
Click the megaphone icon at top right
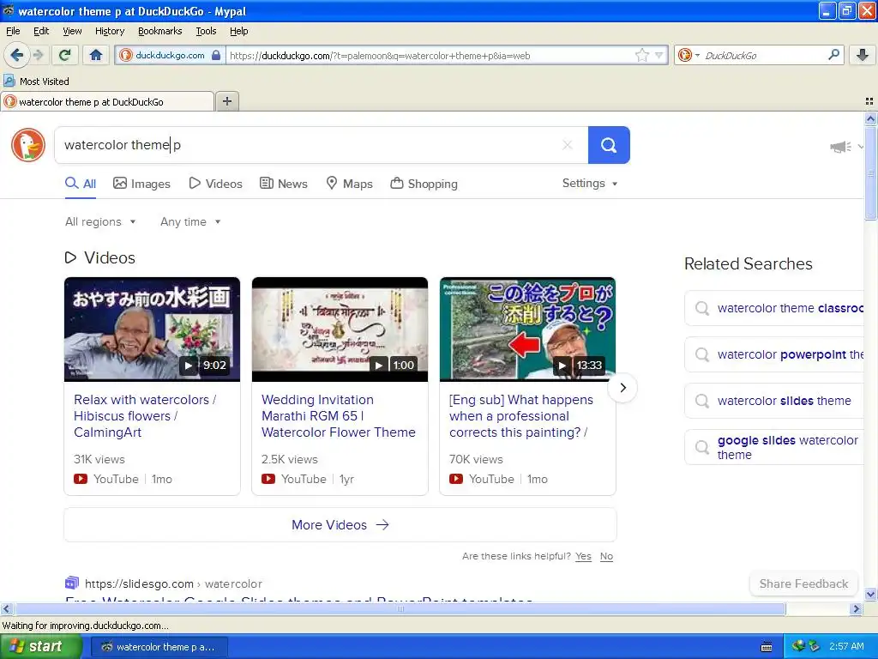tap(840, 147)
